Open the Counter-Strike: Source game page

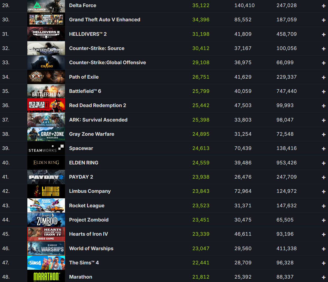(x=97, y=48)
